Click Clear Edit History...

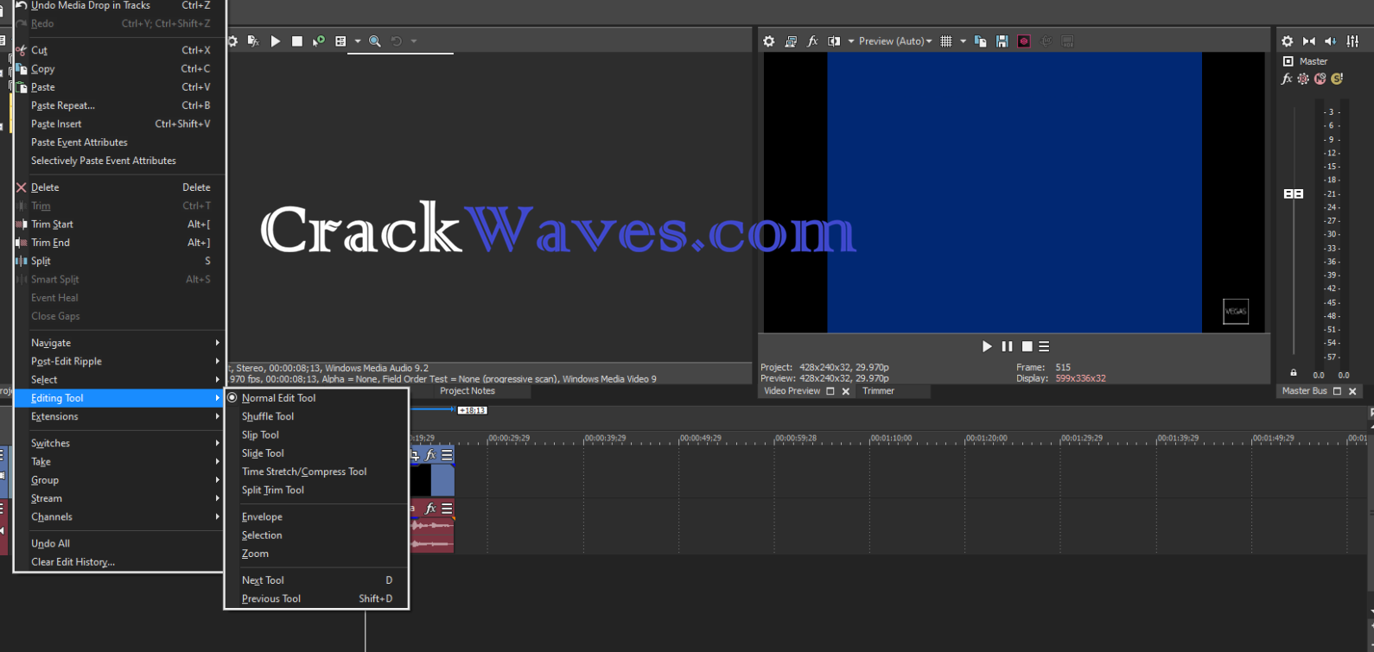119,562
